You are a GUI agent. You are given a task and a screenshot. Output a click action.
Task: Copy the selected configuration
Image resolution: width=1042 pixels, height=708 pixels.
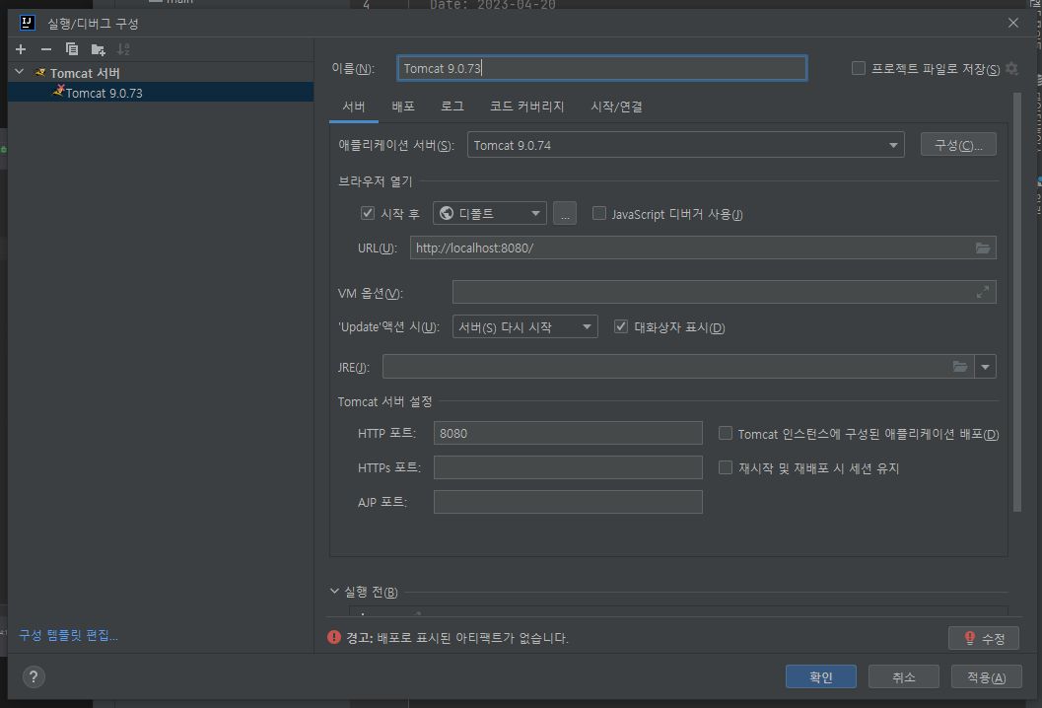[x=72, y=49]
